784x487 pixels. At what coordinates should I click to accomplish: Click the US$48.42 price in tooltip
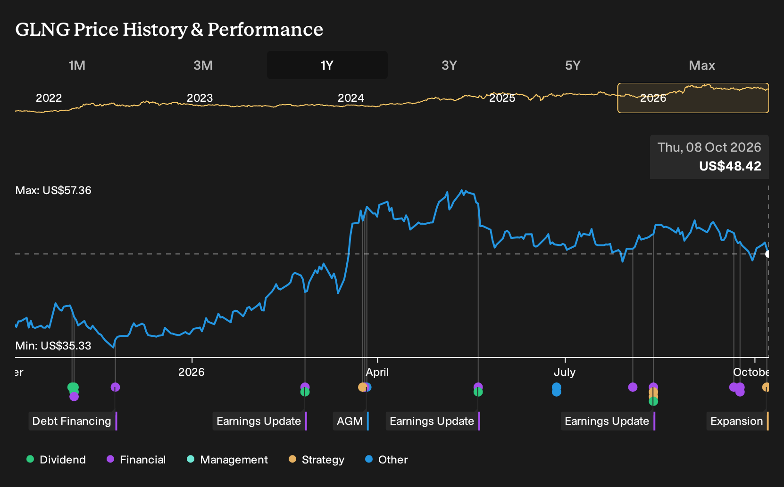[730, 166]
